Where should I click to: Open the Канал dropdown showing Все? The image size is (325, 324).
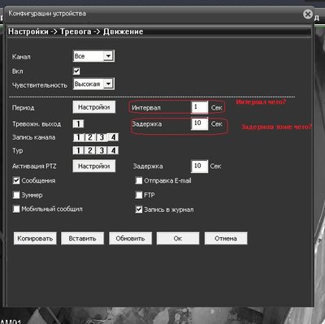click(93, 56)
